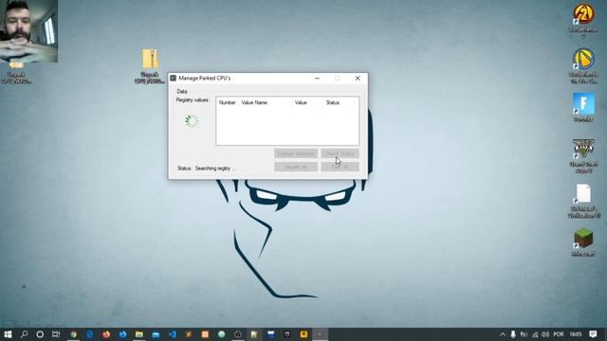Minimize the Manage Parked CPU's window
607x341 pixels.
coord(317,78)
